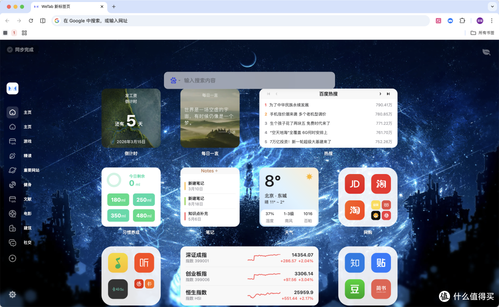
Task: Go to the next hot search list
Action: point(380,94)
